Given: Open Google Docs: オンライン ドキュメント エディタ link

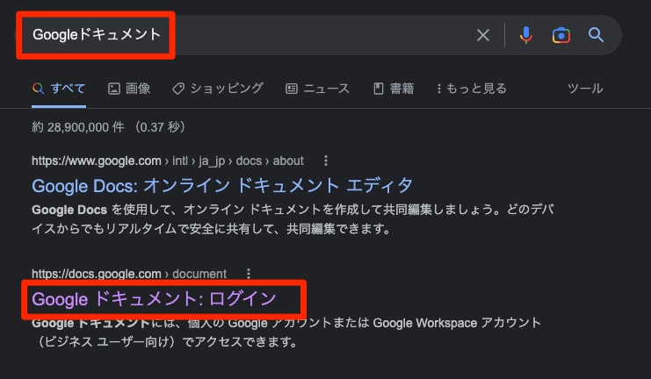Looking at the screenshot, I should [222, 185].
